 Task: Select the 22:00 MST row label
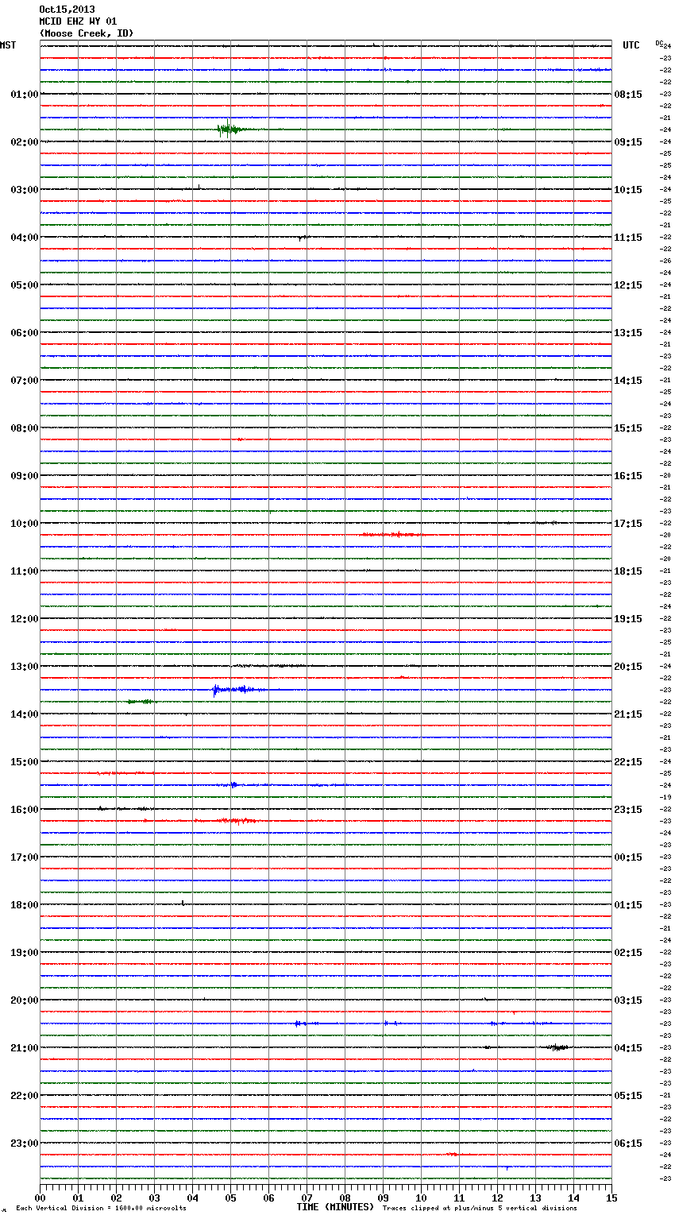pyautogui.click(x=25, y=1096)
